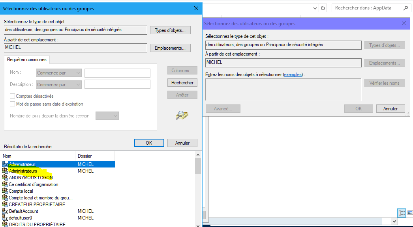This screenshot has width=413, height=227.
Task: Toggle the Comptes désactivés checkbox
Action: click(12, 96)
